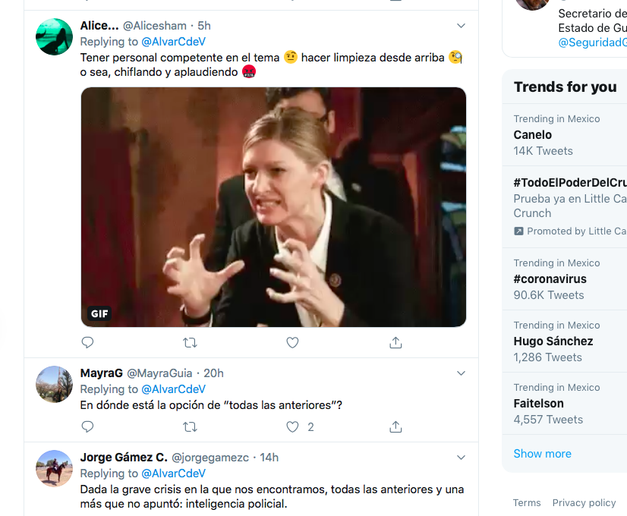Image resolution: width=627 pixels, height=516 pixels.
Task: Open @AlvarCdeV link in MayraG's reply
Action: pos(173,389)
